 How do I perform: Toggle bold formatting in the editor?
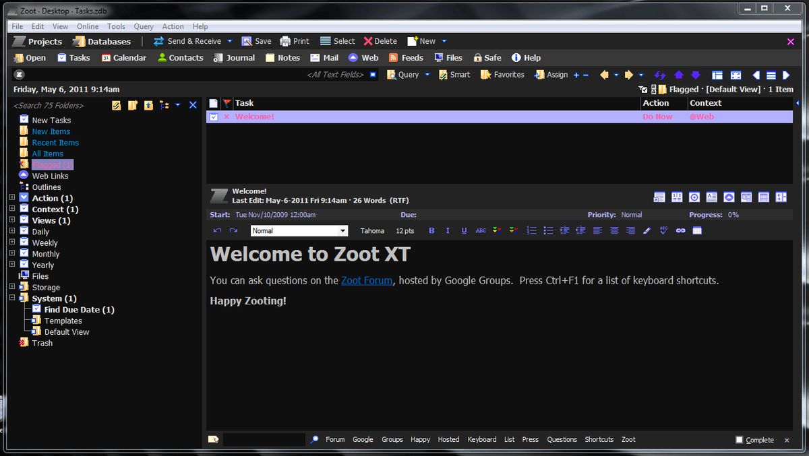pos(431,230)
